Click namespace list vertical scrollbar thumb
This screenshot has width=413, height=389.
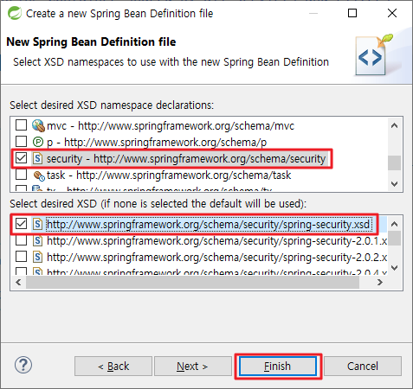(394, 163)
